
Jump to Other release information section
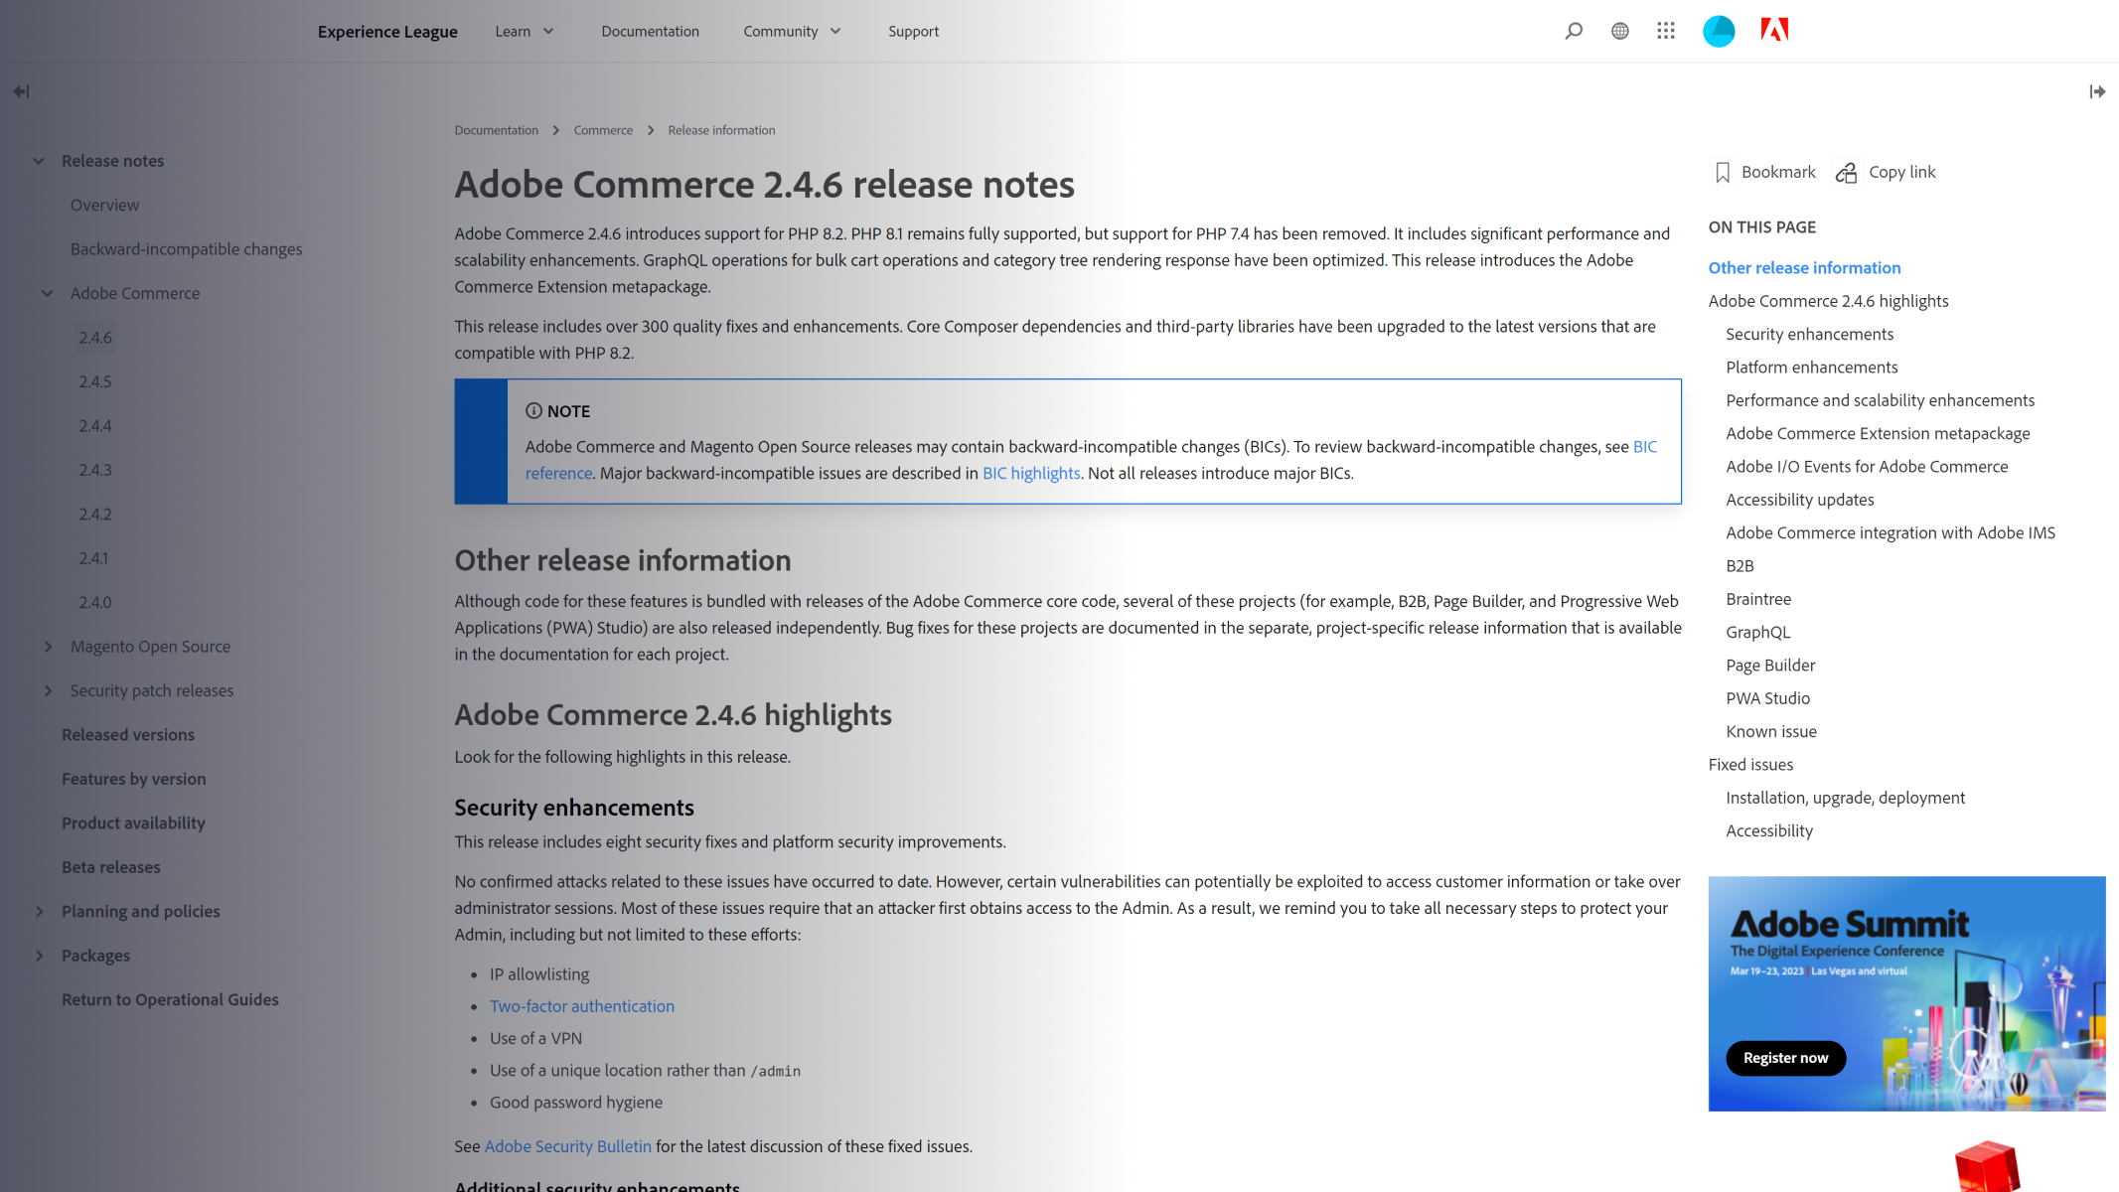pos(1804,268)
